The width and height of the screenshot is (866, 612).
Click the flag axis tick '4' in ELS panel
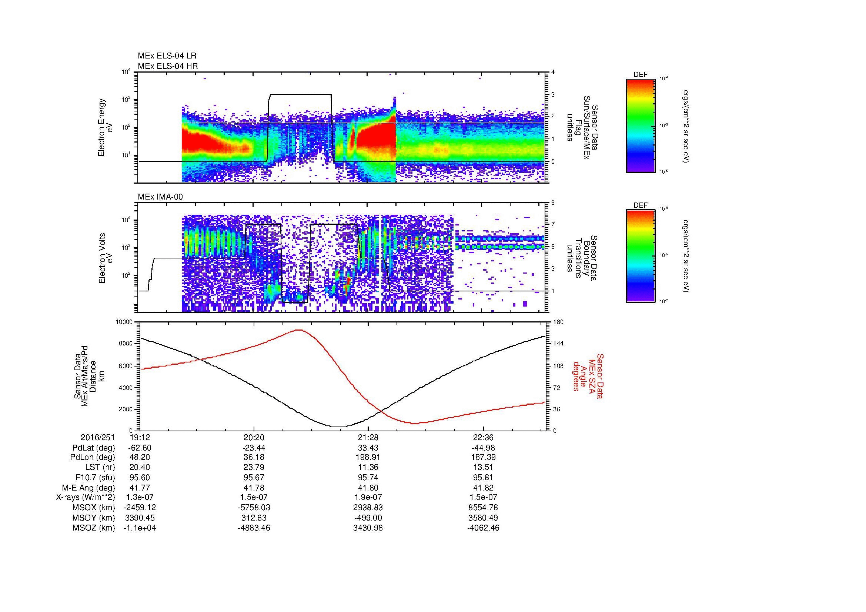coord(553,72)
